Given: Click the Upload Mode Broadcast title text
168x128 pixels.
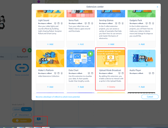Looking at the screenshot, I should (x=110, y=70).
